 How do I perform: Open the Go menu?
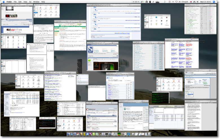coord(30,2)
